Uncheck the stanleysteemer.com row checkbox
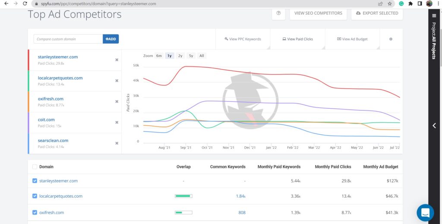This screenshot has height=224, width=442. [35, 181]
